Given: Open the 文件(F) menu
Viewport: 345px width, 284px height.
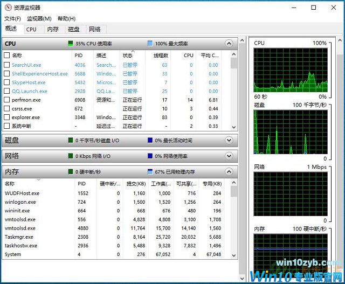Looking at the screenshot, I should (x=12, y=18).
